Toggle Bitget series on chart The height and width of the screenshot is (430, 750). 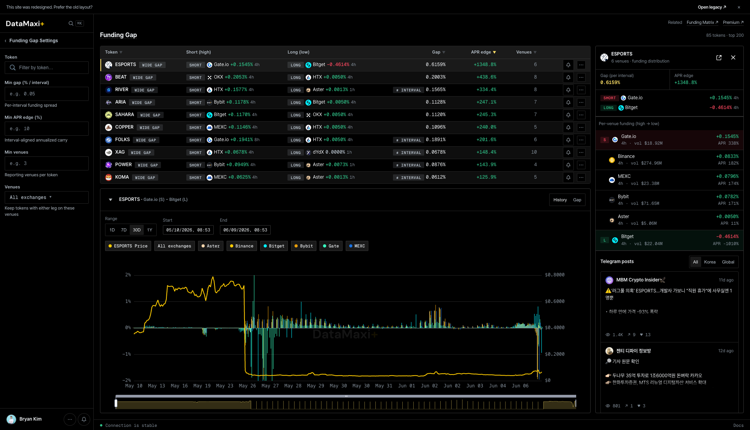point(274,246)
